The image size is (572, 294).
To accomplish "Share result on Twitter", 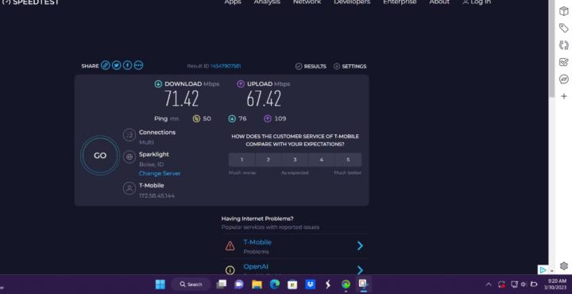I will click(x=116, y=65).
